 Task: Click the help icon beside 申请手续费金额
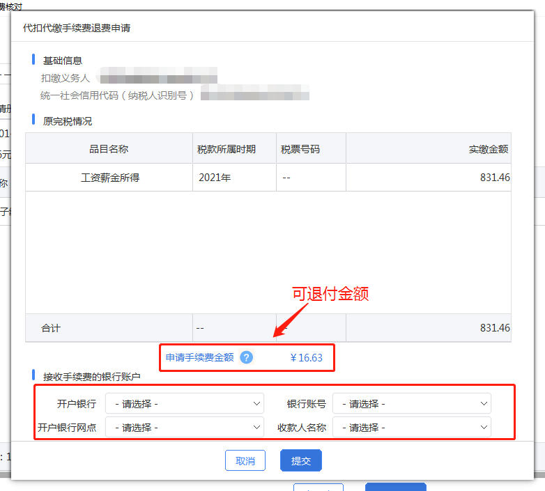tap(247, 357)
